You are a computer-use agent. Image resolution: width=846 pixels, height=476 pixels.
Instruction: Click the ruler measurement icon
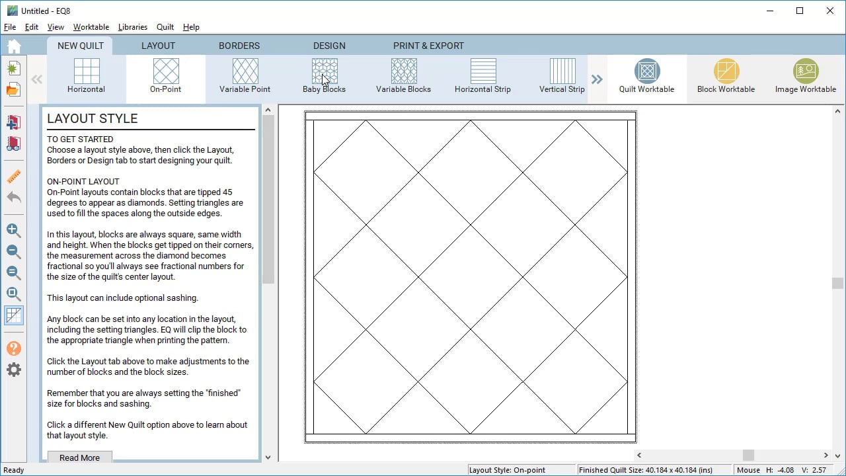click(x=14, y=177)
